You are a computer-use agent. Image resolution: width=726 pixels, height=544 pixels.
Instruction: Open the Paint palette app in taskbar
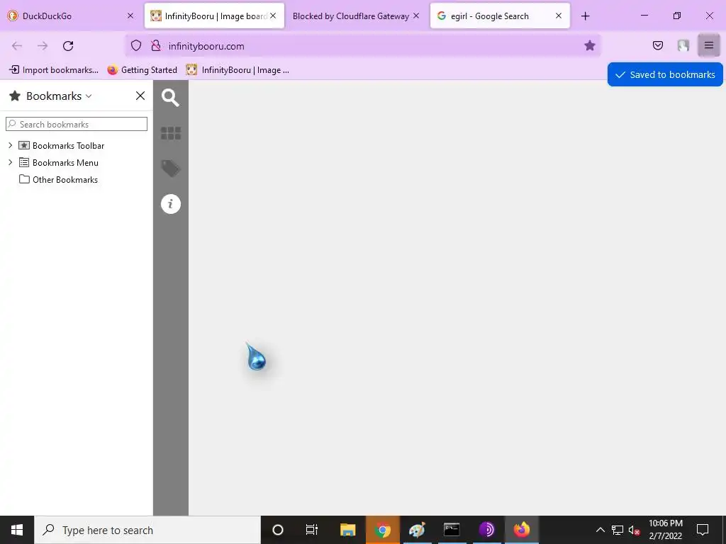(417, 530)
